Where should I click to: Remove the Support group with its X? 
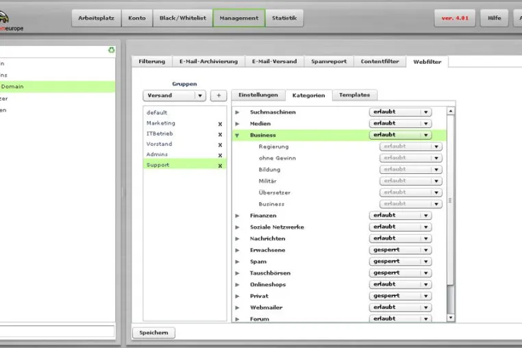(220, 166)
